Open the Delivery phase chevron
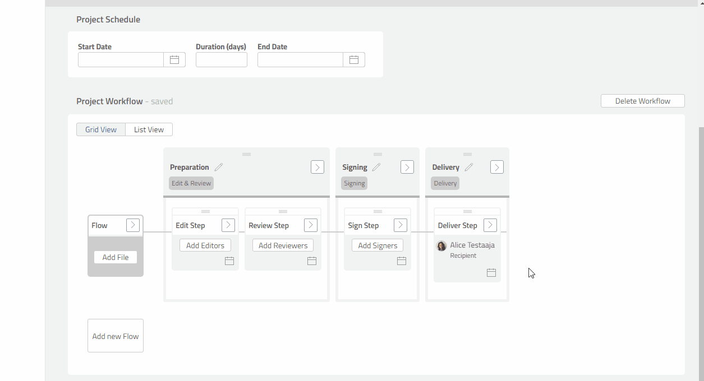This screenshot has width=704, height=381. [x=496, y=166]
